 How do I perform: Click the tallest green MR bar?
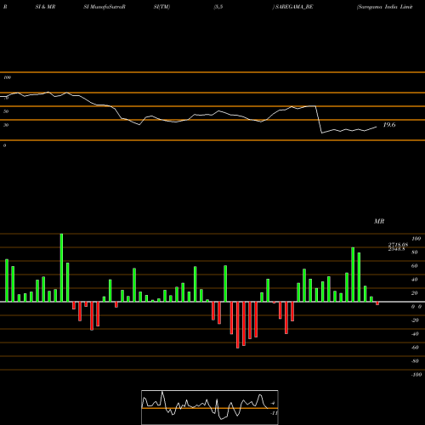coord(61,268)
